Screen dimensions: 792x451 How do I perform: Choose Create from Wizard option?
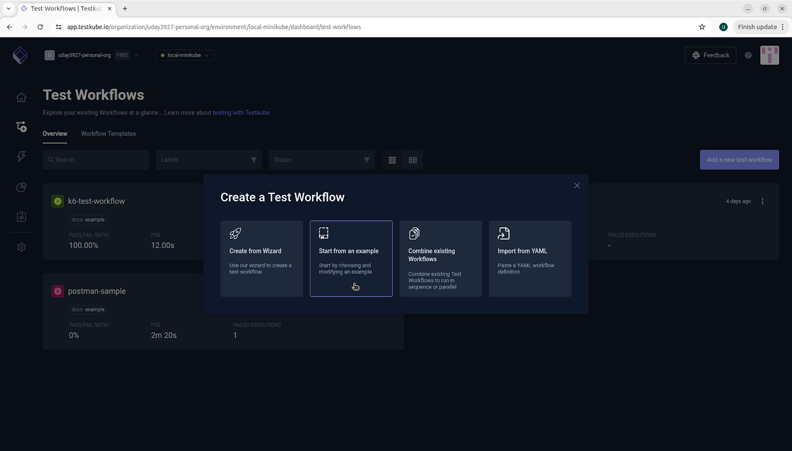[262, 259]
